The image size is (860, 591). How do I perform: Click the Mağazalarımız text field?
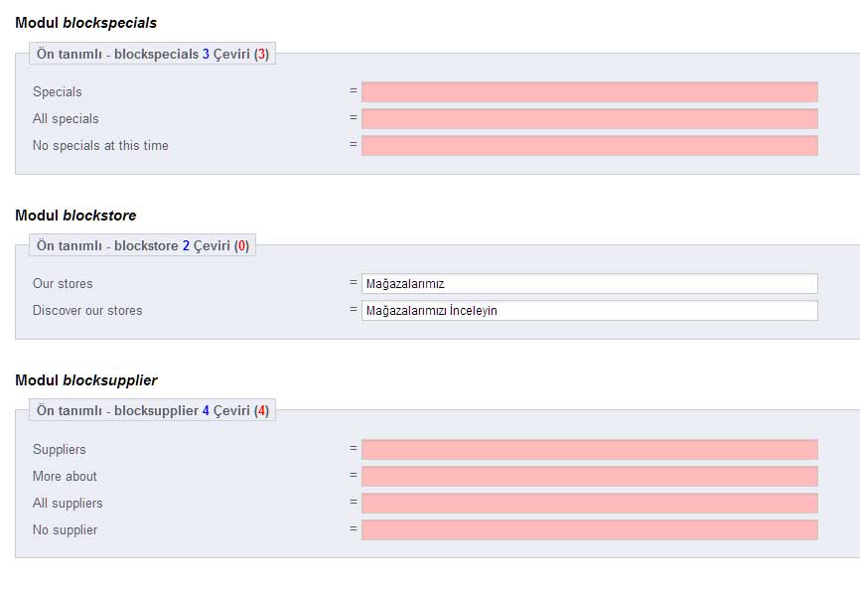click(589, 284)
